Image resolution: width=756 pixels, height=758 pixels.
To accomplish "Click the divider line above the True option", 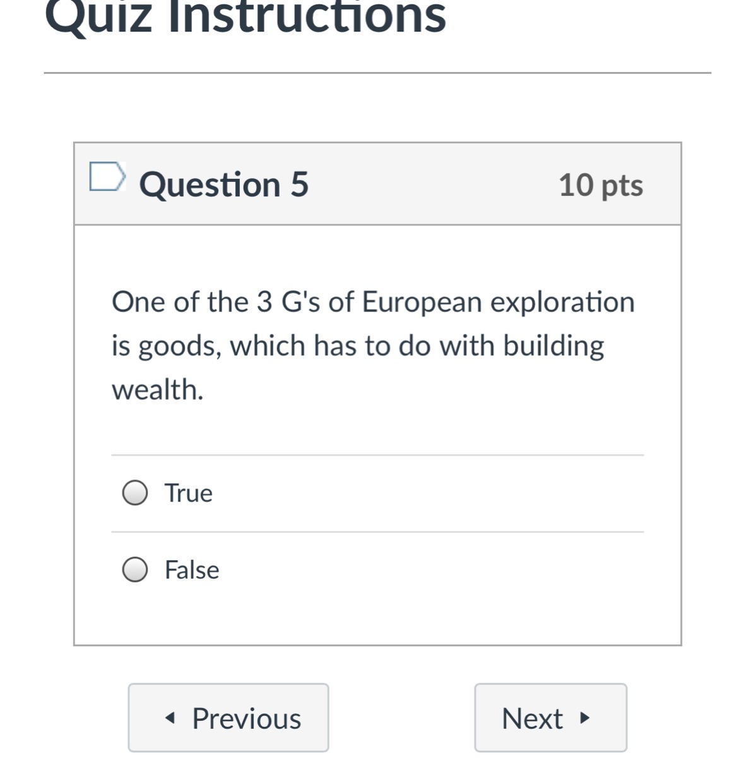I will [x=377, y=455].
